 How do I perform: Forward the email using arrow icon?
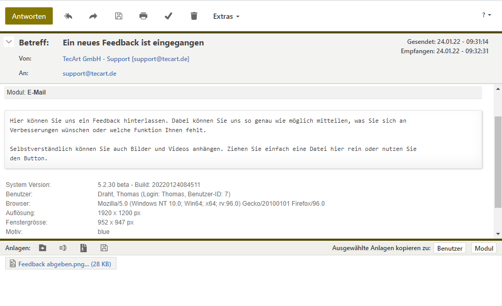coord(93,16)
